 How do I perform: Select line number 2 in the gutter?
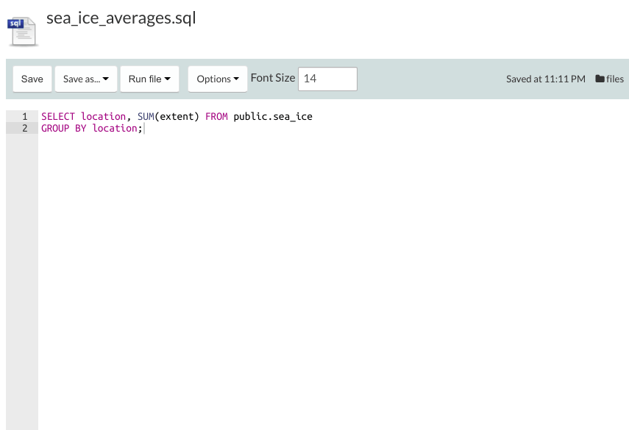pyautogui.click(x=25, y=129)
